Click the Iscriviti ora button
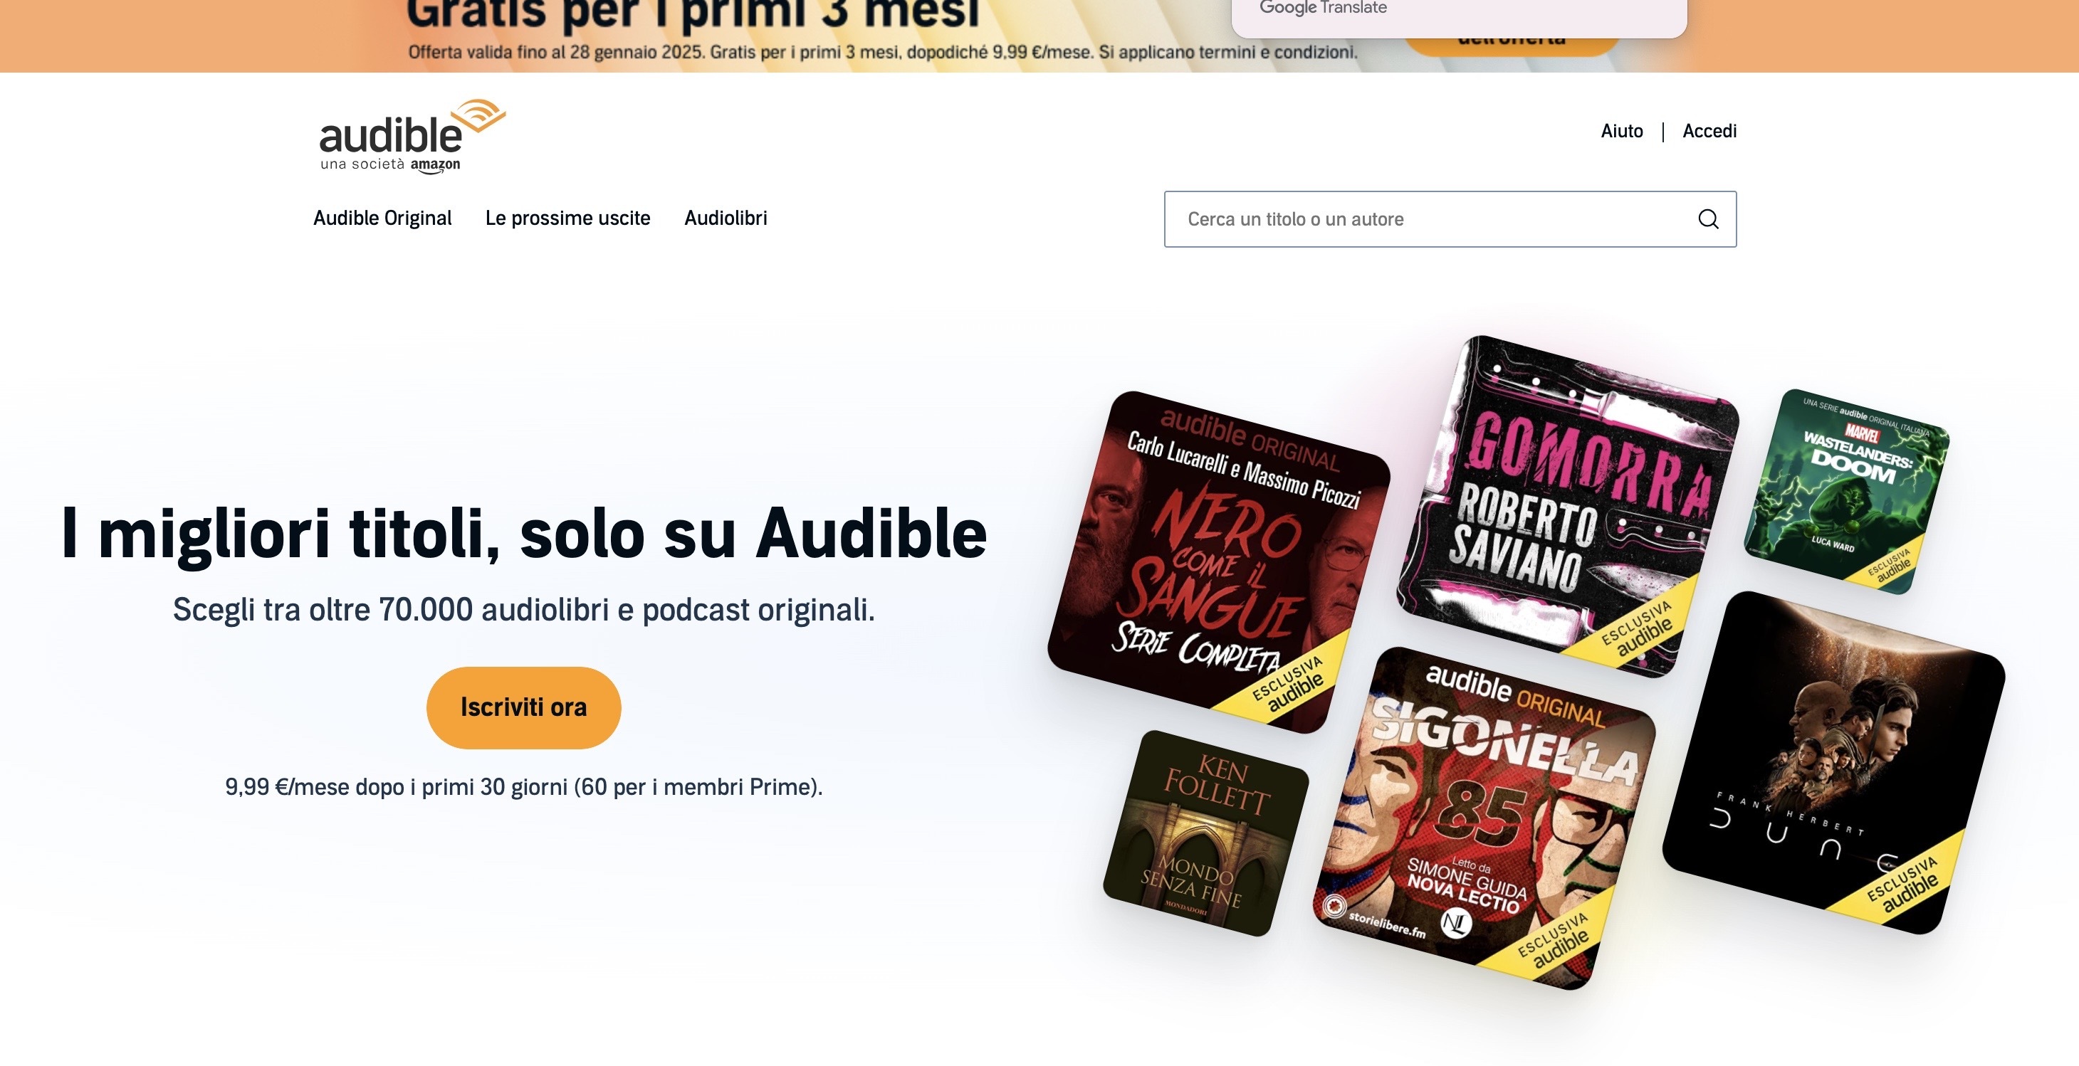This screenshot has width=2079, height=1066. point(524,707)
